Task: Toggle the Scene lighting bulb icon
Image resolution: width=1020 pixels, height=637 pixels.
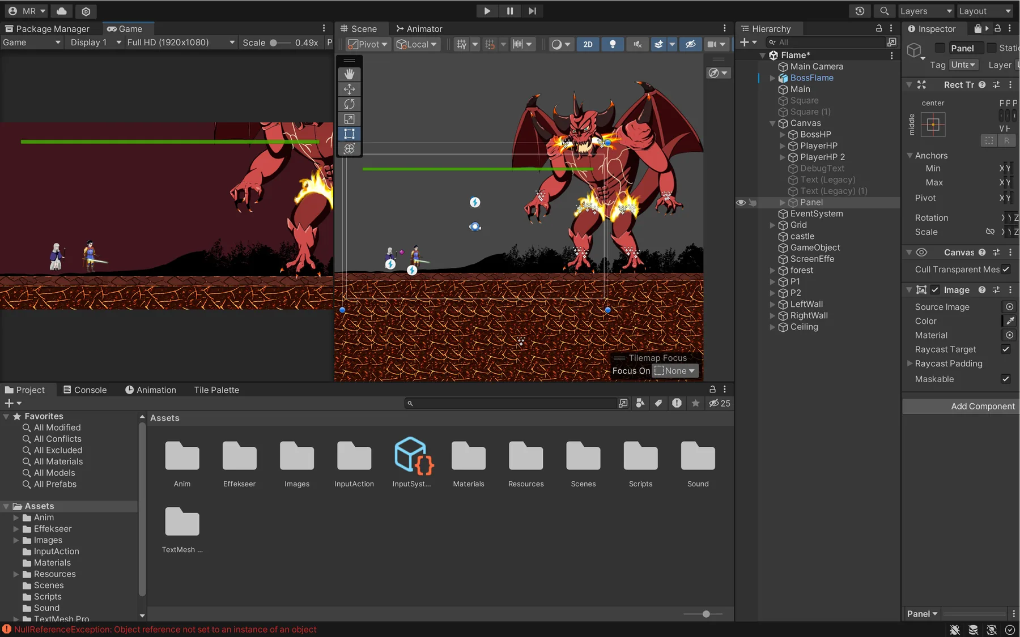Action: [613, 44]
